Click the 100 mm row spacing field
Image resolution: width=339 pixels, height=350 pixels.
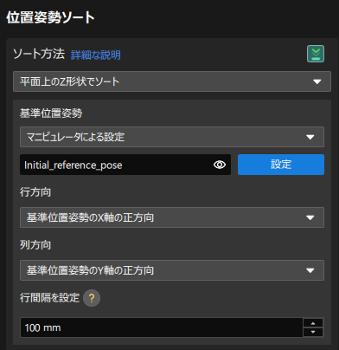(x=162, y=327)
